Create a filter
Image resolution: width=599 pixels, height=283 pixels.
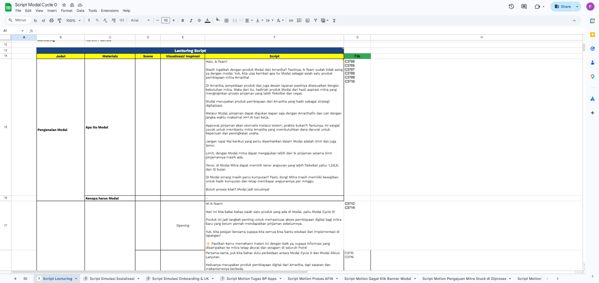pyautogui.click(x=315, y=20)
